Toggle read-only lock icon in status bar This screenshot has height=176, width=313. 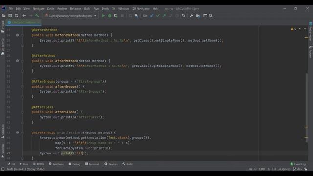306,169
